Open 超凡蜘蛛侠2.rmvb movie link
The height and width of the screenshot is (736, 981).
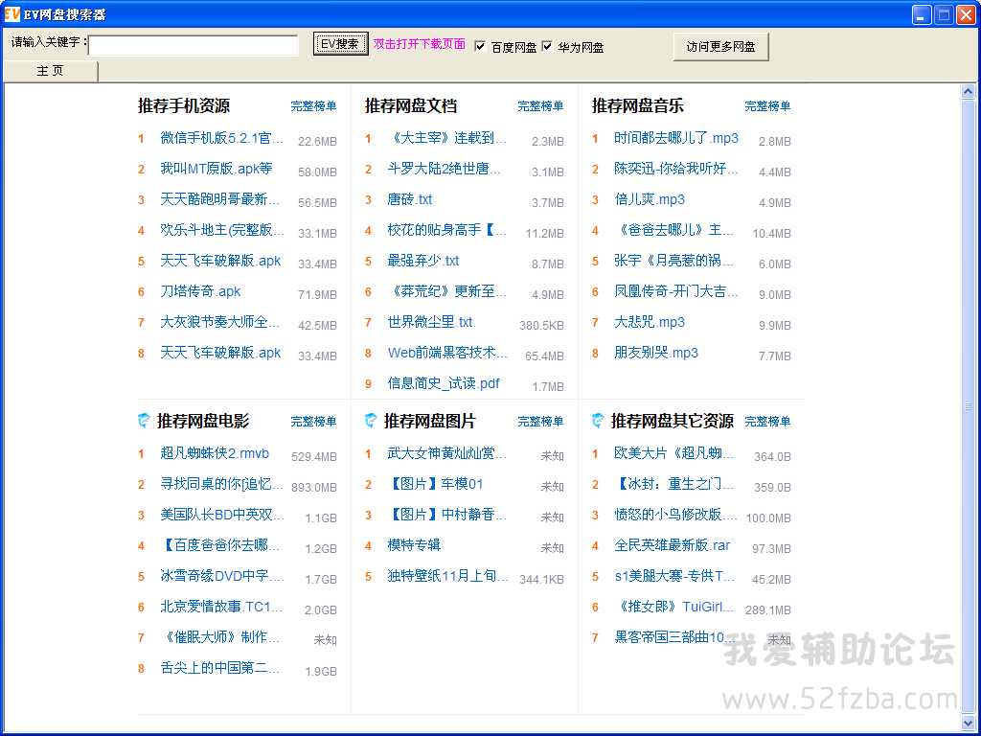pos(215,453)
